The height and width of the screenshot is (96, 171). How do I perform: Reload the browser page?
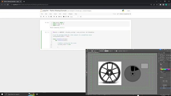(8, 5)
